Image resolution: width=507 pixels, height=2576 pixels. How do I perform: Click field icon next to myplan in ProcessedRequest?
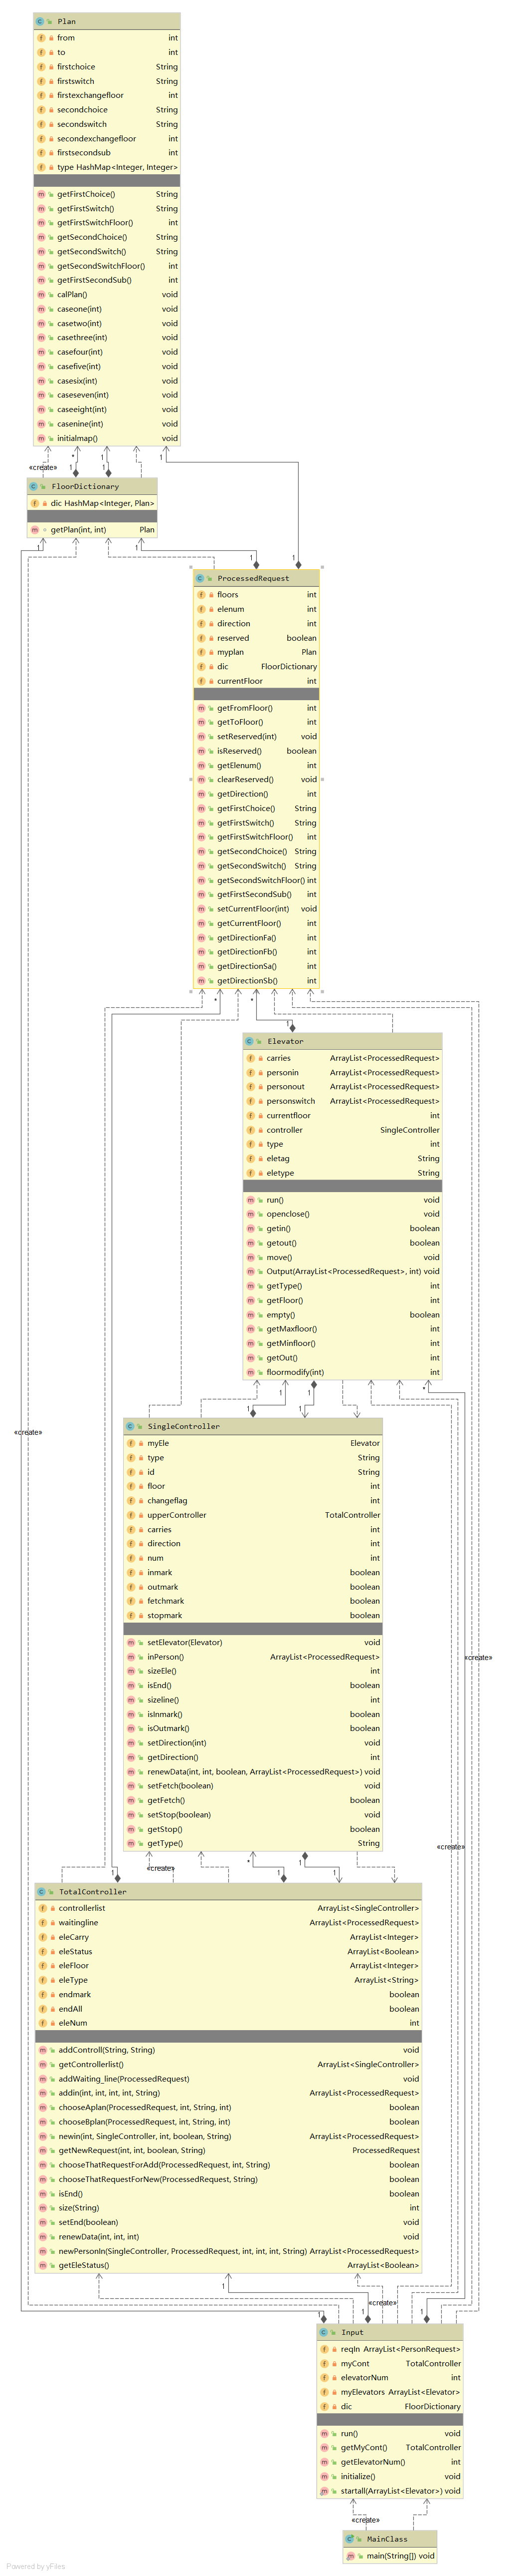200,652
